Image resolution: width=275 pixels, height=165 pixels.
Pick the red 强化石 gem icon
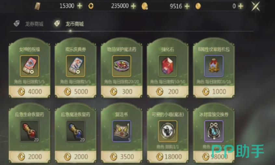(168, 66)
